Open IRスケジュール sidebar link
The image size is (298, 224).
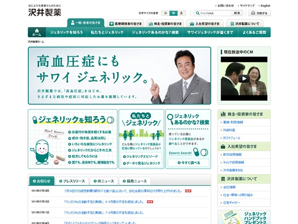tap(231, 138)
